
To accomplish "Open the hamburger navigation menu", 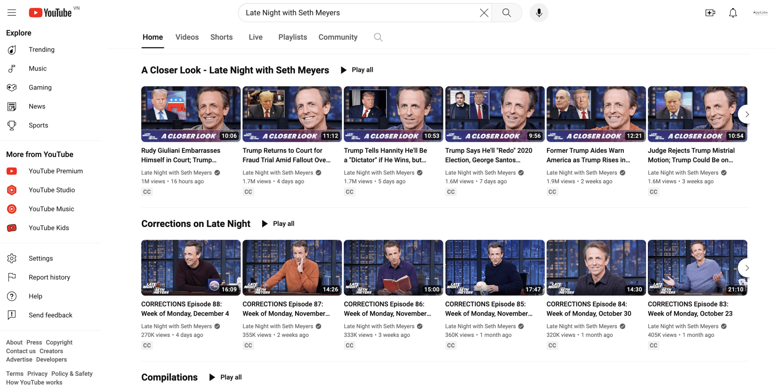I will (x=12, y=13).
